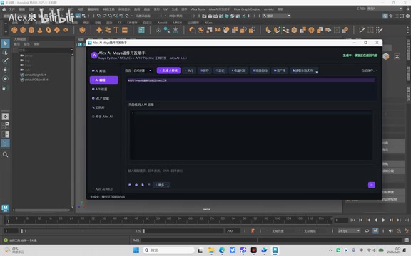This screenshot has height=256, width=411.
Task: Select the Select tool in Maya's toolbox
Action: click(x=5, y=43)
